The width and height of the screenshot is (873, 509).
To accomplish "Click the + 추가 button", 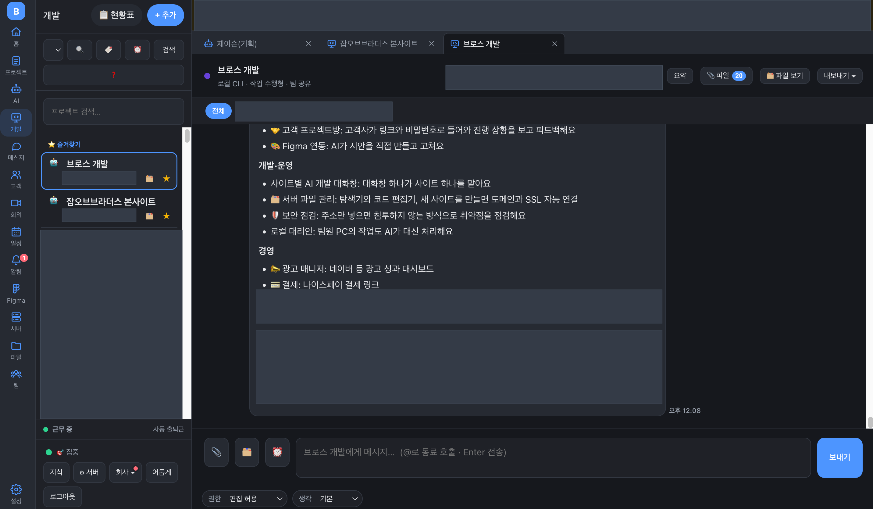I will [x=166, y=15].
